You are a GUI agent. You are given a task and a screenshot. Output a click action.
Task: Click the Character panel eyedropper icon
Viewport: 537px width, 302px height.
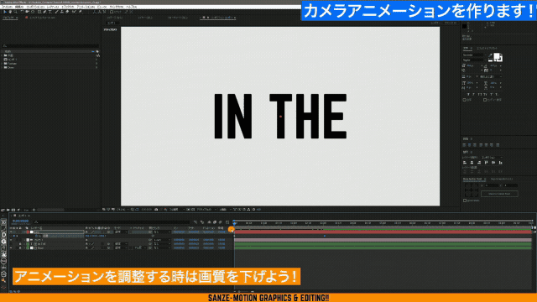click(x=490, y=55)
